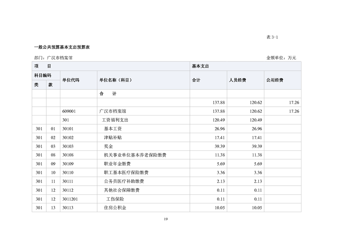Click the '科目编码' header cell

(x=46, y=75)
